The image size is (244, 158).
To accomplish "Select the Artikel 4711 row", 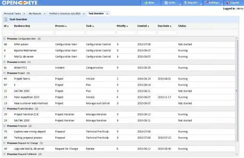I will tap(119, 68).
